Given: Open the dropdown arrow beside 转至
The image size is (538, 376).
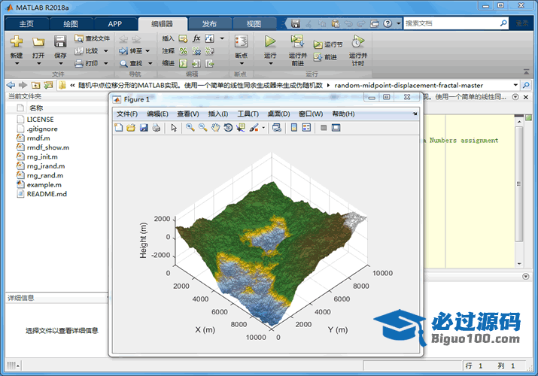Looking at the screenshot, I should tap(148, 50).
